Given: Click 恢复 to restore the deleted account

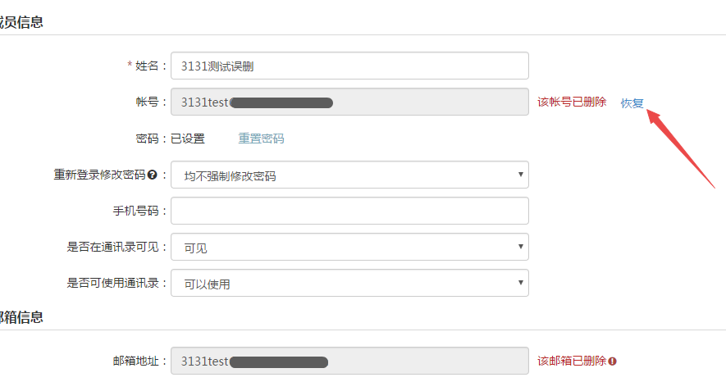Looking at the screenshot, I should pos(632,102).
